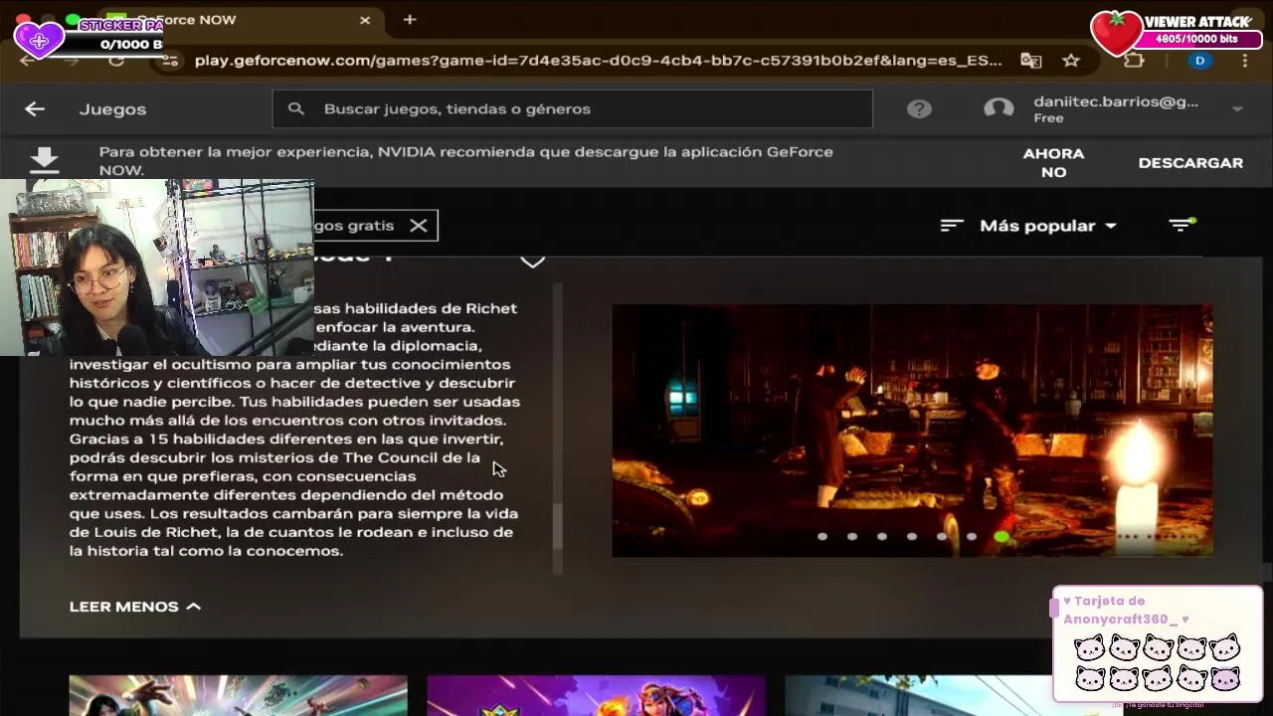Open the help question-mark icon
This screenshot has width=1273, height=716.
(x=919, y=109)
